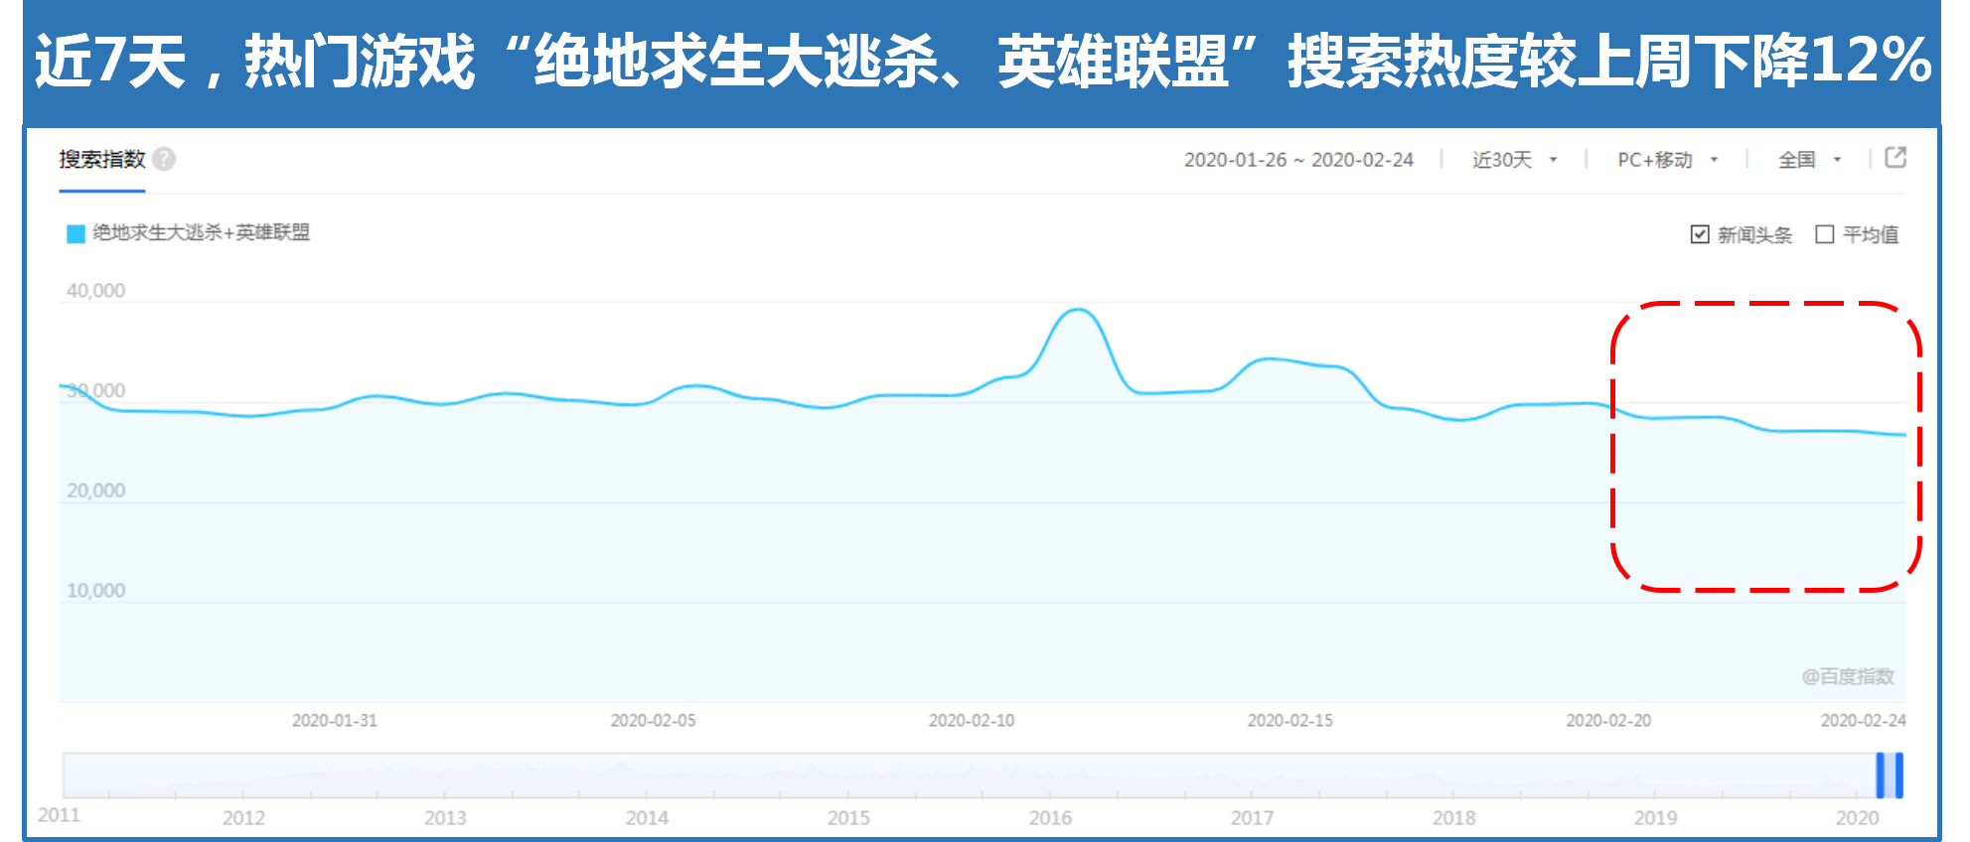Click the 2012 mark on timeline overview
Image resolution: width=1970 pixels, height=842 pixels.
coord(243,817)
